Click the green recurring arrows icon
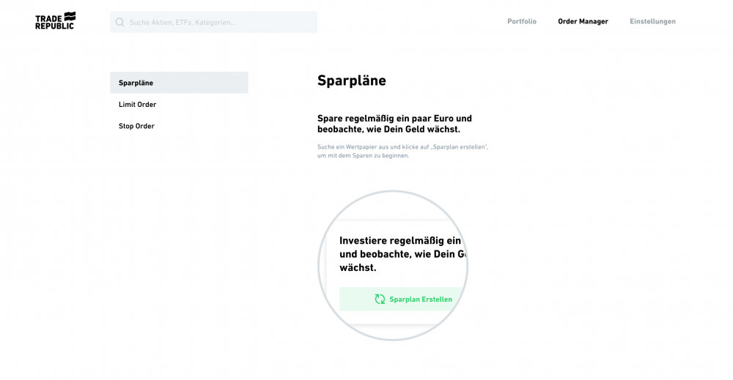Viewport: 733px width, 380px height. tap(380, 299)
